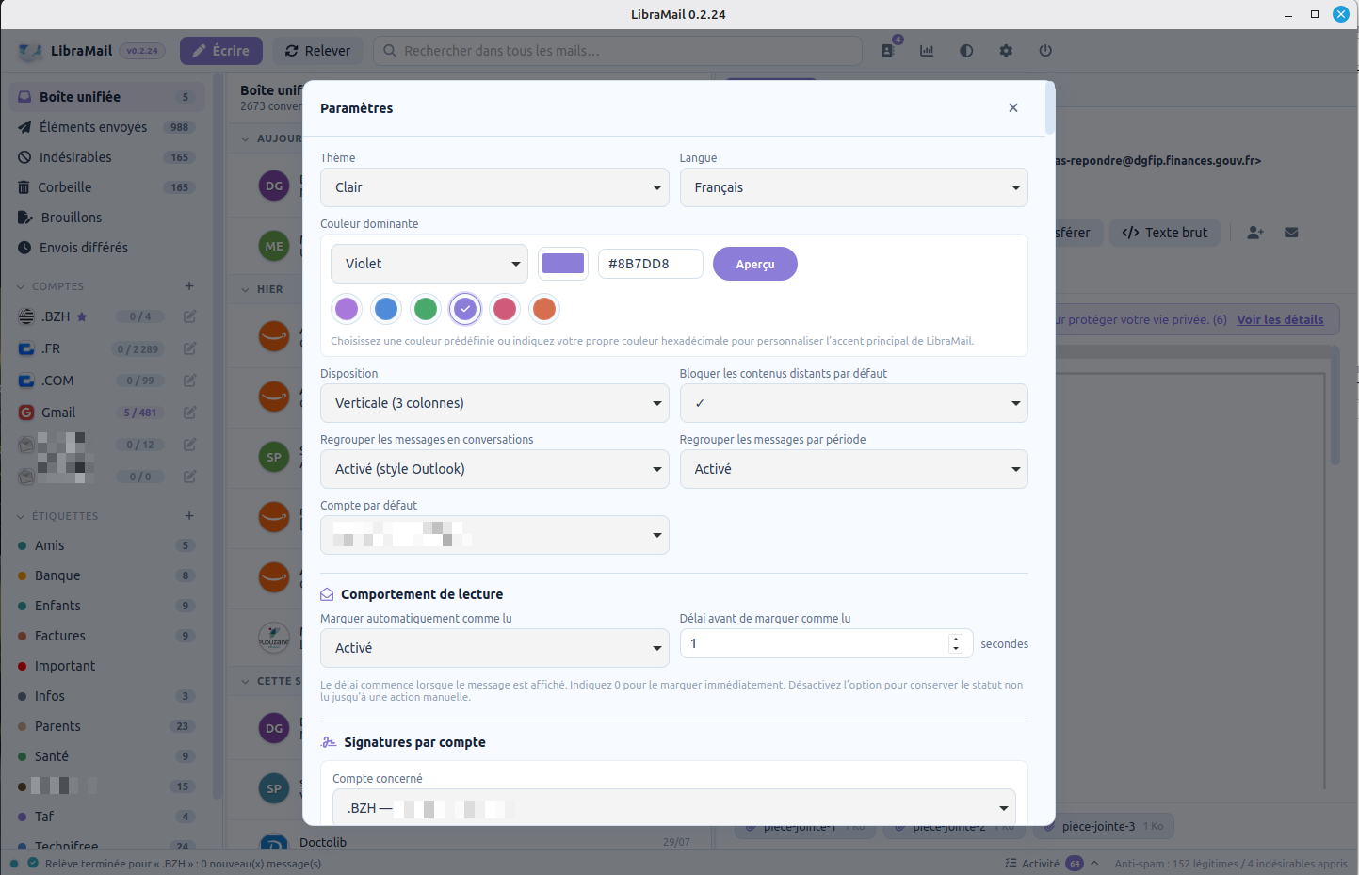Open the conversation grouping dropdown (style Outlook)

494,469
